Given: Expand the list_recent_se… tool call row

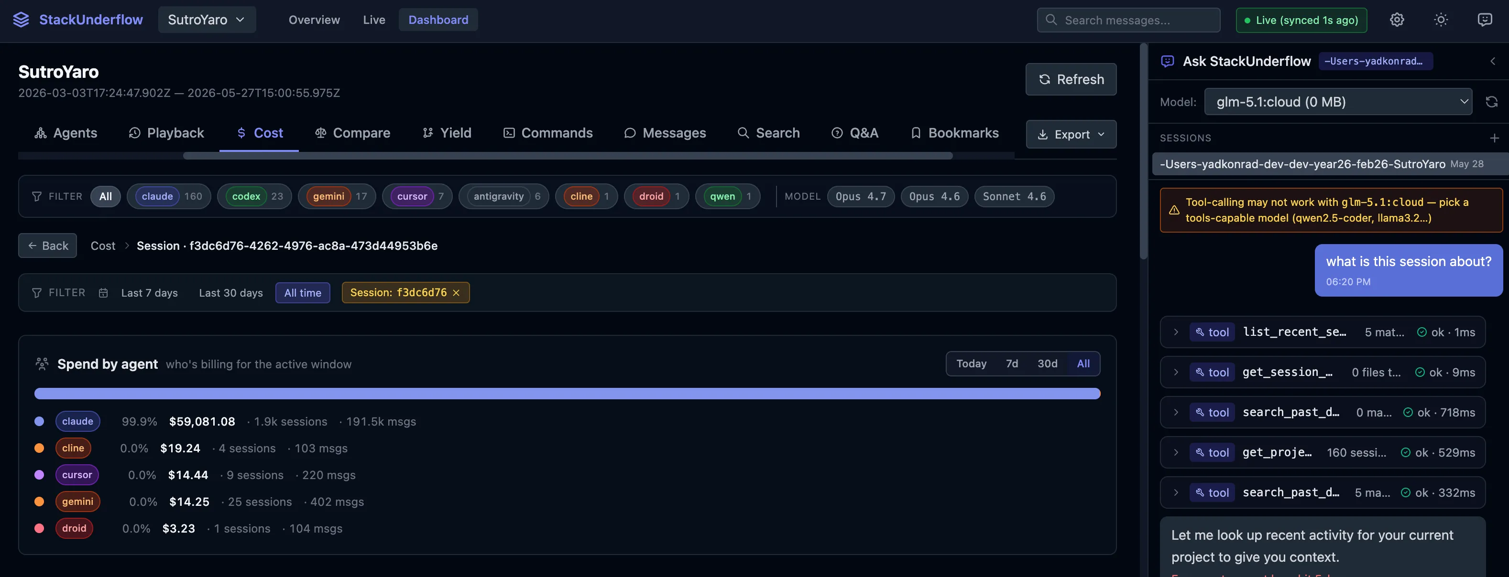Looking at the screenshot, I should (1323, 332).
